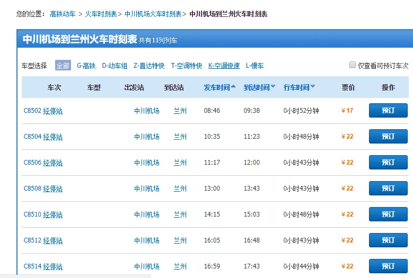
Task: Check the 仅查看可预订车次 checkbox
Action: pos(353,65)
